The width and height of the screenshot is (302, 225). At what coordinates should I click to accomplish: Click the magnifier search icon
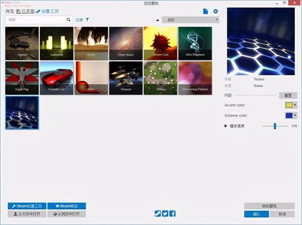[x=68, y=20]
